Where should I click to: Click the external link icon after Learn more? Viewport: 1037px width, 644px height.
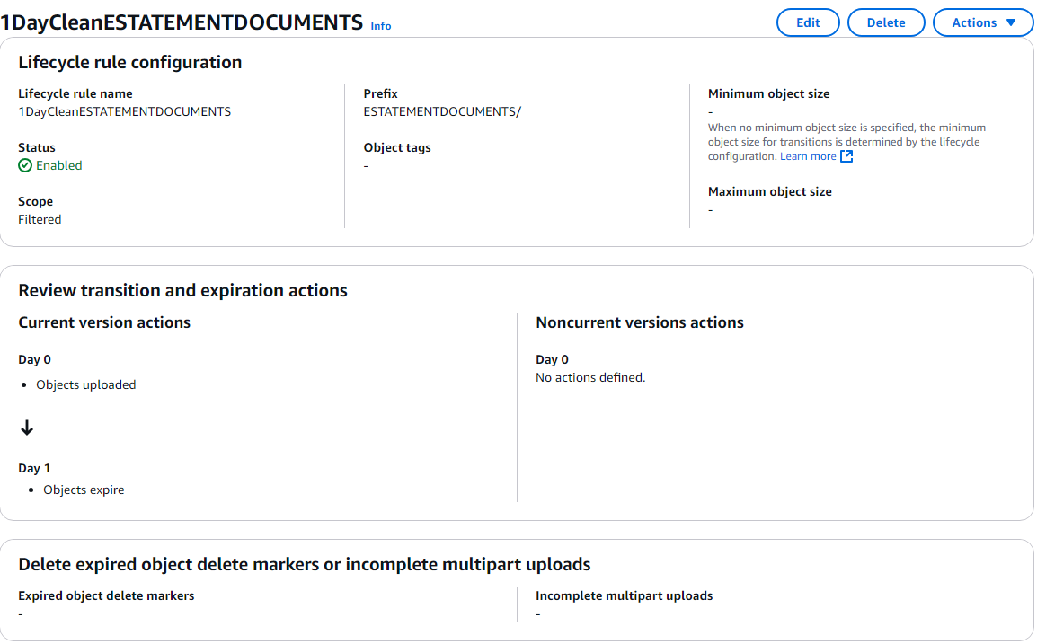(846, 156)
